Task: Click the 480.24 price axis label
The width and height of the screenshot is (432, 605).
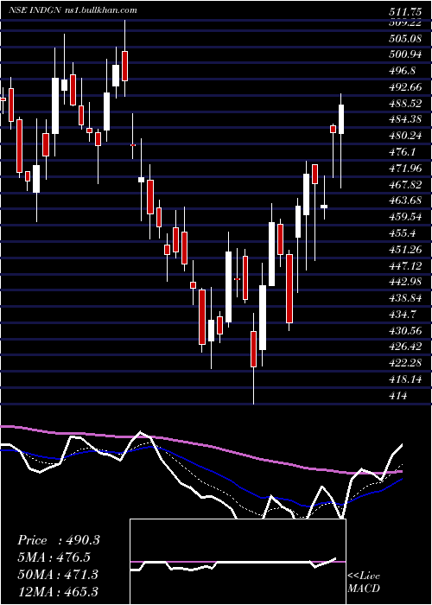Action: pyautogui.click(x=405, y=136)
